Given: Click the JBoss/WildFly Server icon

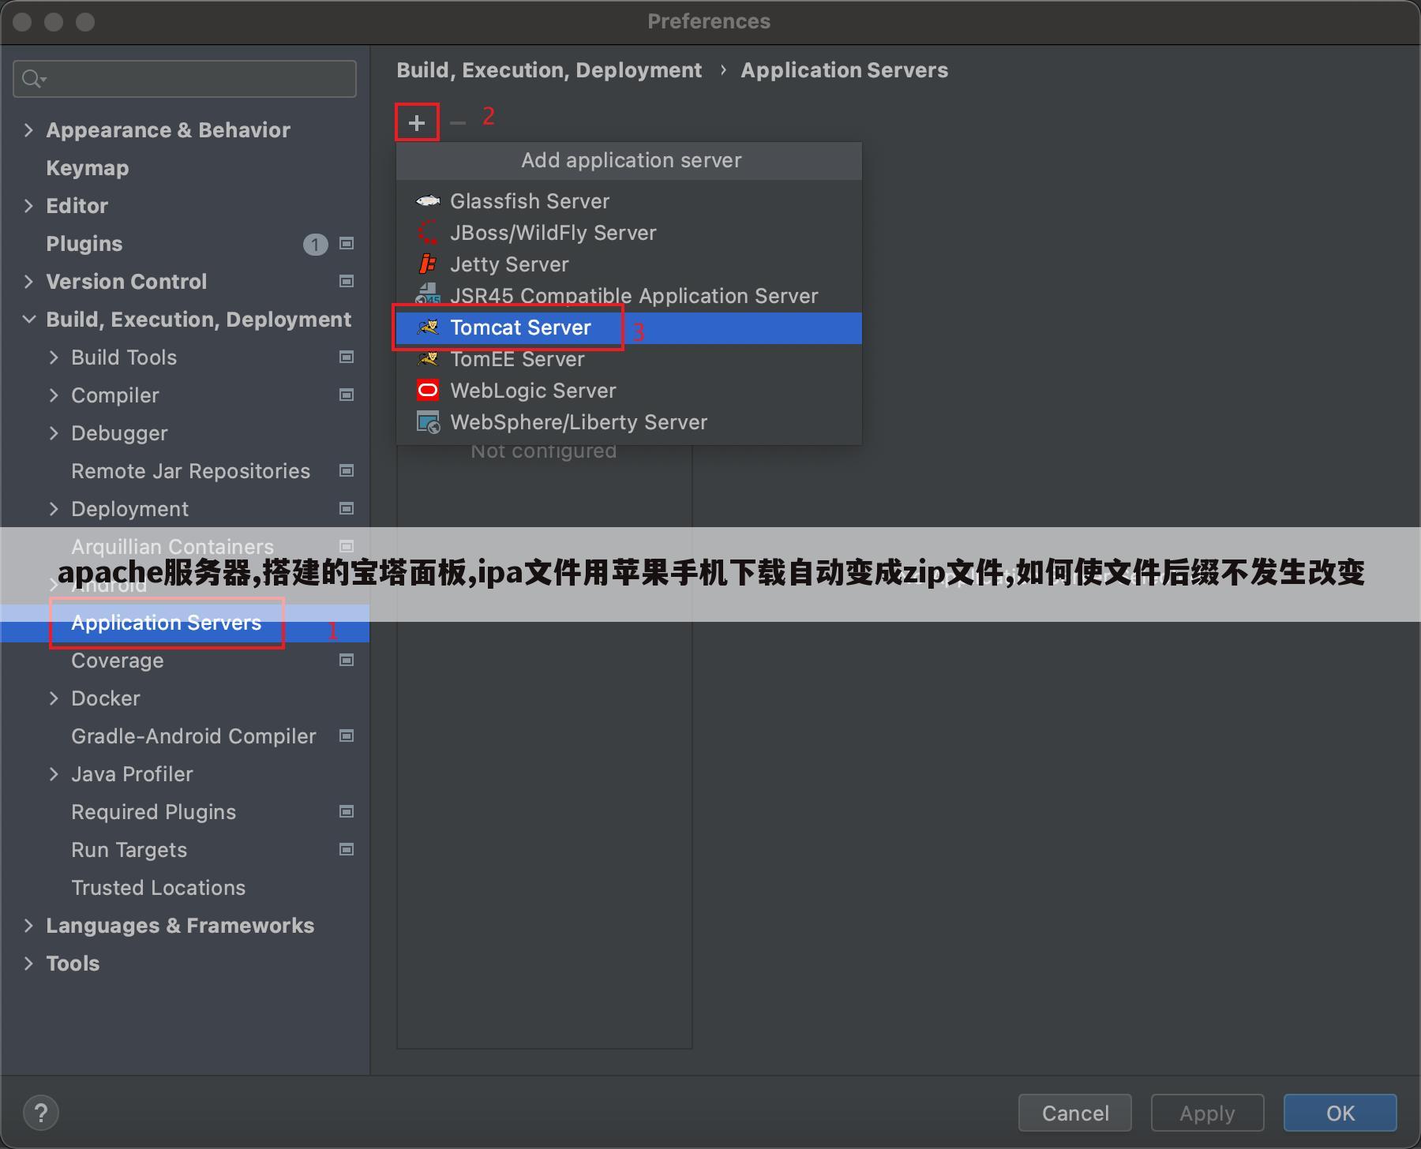Looking at the screenshot, I should point(427,233).
